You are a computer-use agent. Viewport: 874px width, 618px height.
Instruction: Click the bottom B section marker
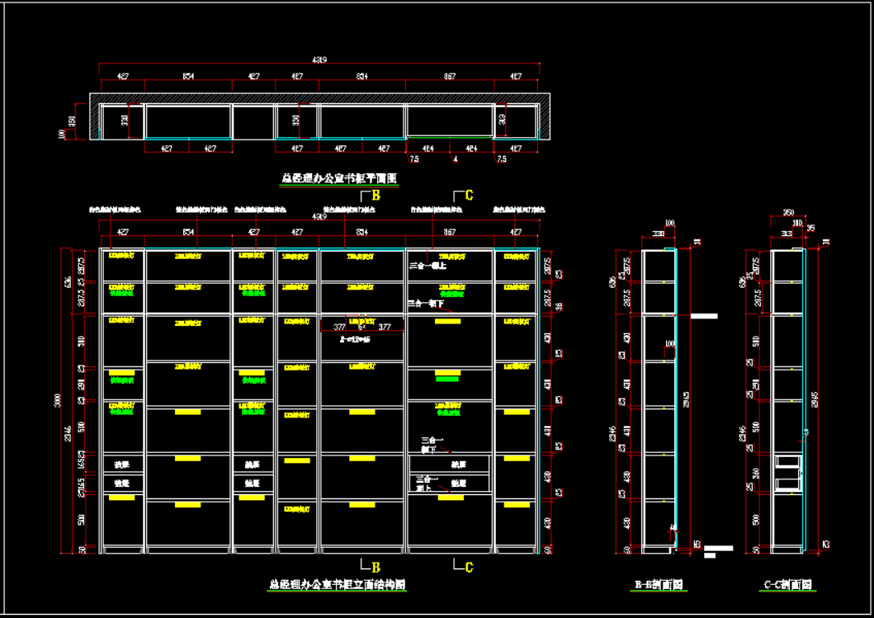coord(375,568)
